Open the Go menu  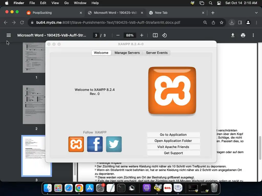pos(67,3)
